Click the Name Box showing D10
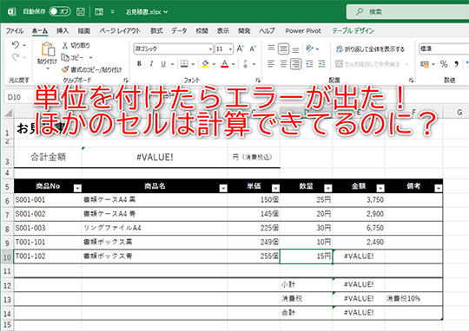469x331 pixels. [18, 97]
